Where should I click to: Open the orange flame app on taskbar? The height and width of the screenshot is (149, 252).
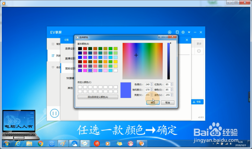click(x=142, y=143)
